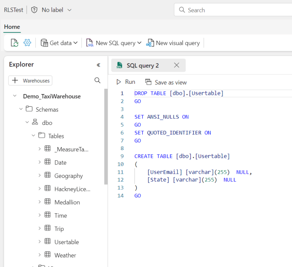Select the Weather table
Viewport: 292px width, 267px height.
65,255
